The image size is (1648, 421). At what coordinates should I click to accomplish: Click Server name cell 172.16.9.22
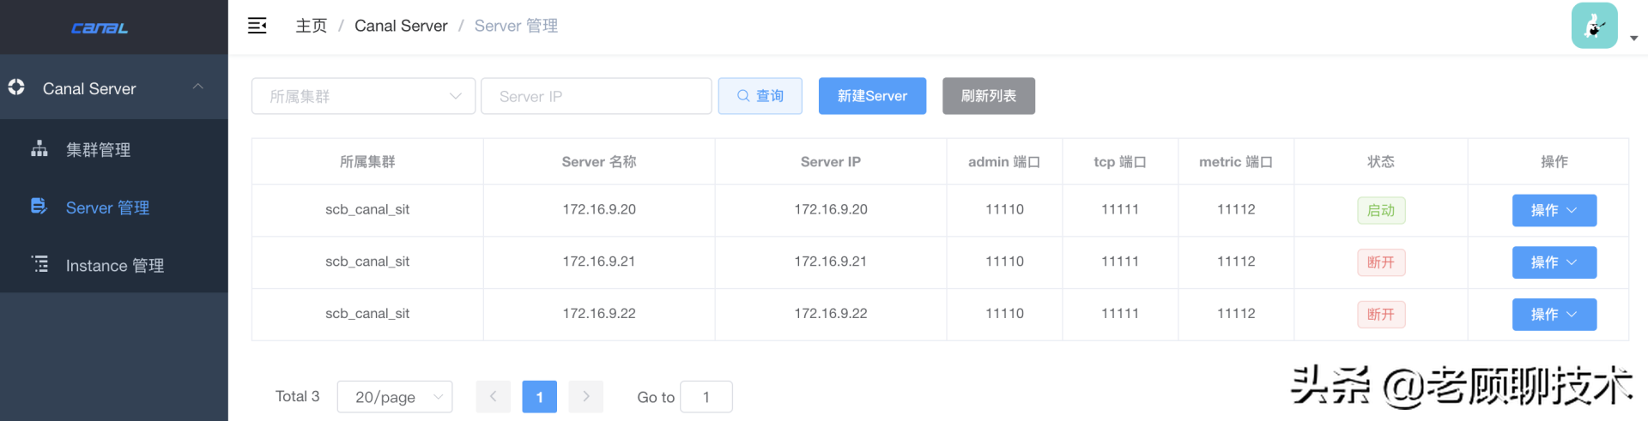coord(599,314)
